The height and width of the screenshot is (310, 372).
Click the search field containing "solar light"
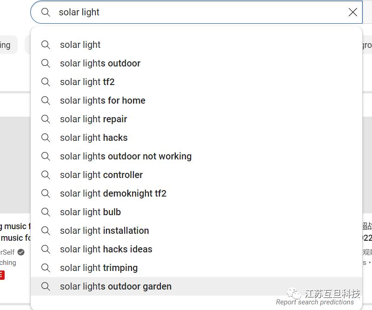tap(195, 12)
